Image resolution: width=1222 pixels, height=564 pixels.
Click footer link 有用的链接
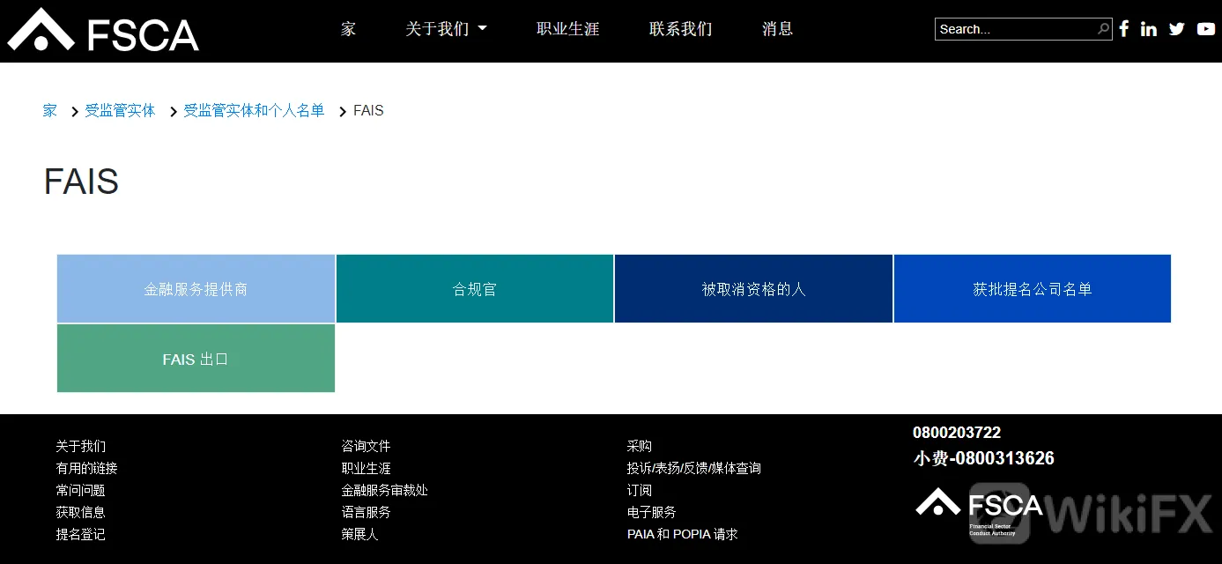pyautogui.click(x=86, y=469)
